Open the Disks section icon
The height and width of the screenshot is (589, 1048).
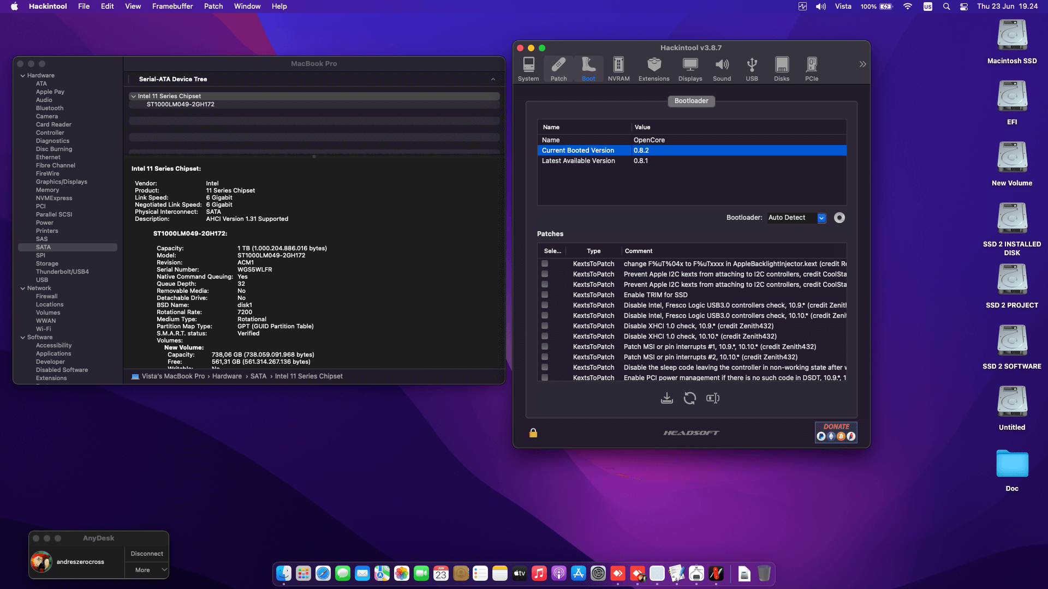pos(782,69)
